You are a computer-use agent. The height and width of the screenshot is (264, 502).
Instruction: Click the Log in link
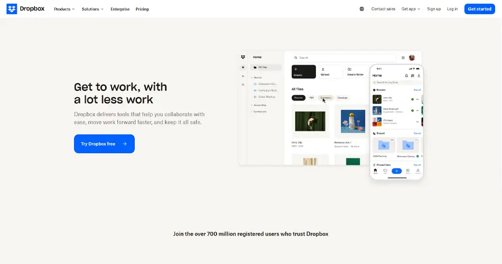[x=452, y=9]
